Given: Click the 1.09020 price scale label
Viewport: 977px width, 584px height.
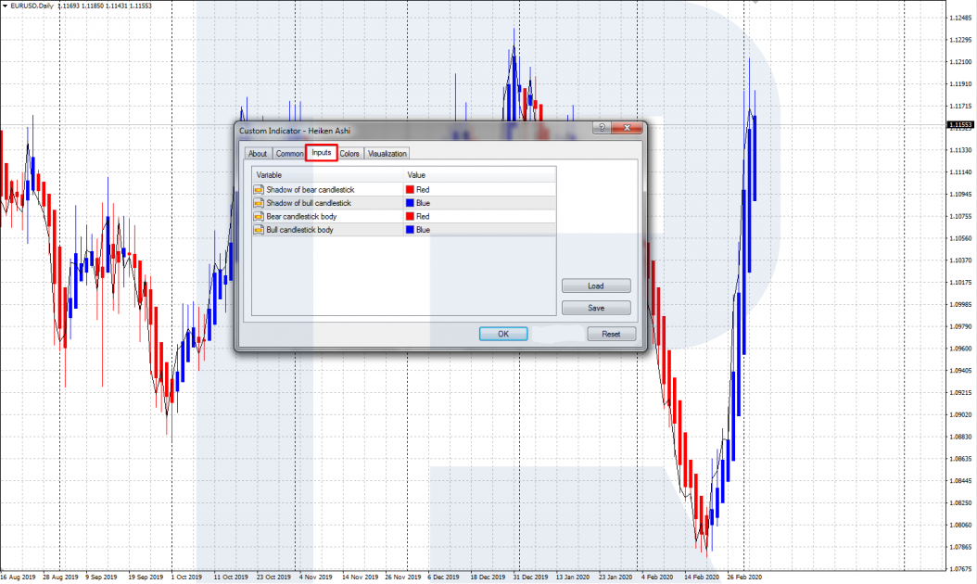Looking at the screenshot, I should [x=960, y=414].
